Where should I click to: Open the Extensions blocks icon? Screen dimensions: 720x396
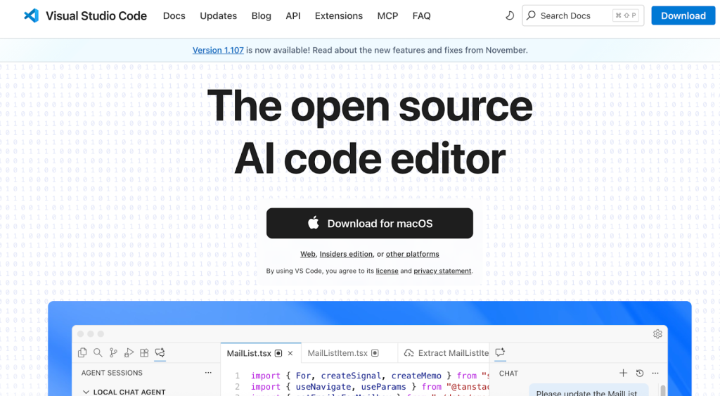pyautogui.click(x=144, y=352)
